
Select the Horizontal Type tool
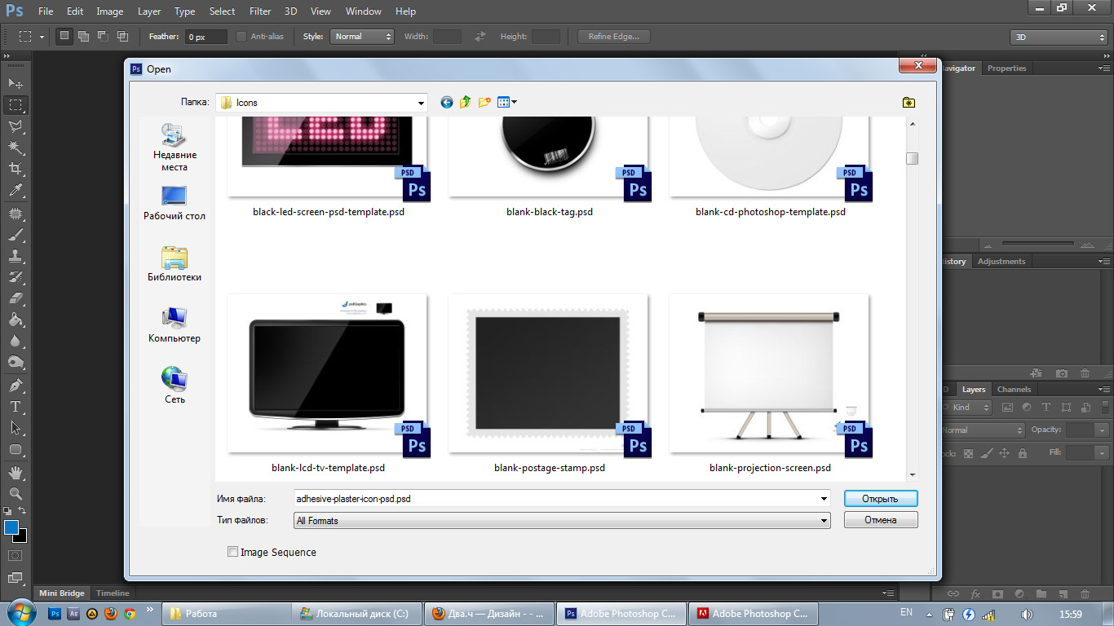click(x=15, y=407)
